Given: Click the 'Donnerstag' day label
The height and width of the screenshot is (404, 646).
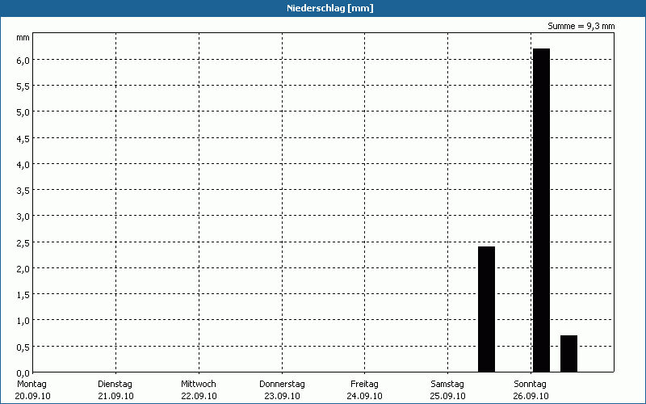Looking at the screenshot, I should 282,385.
